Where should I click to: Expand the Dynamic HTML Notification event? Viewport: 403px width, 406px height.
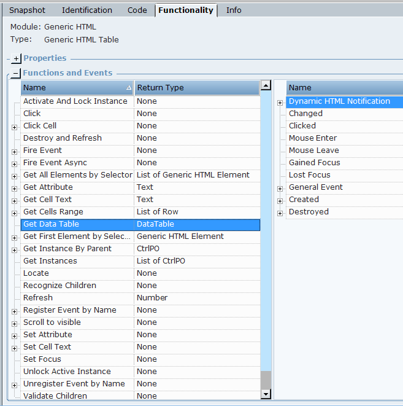tap(280, 103)
